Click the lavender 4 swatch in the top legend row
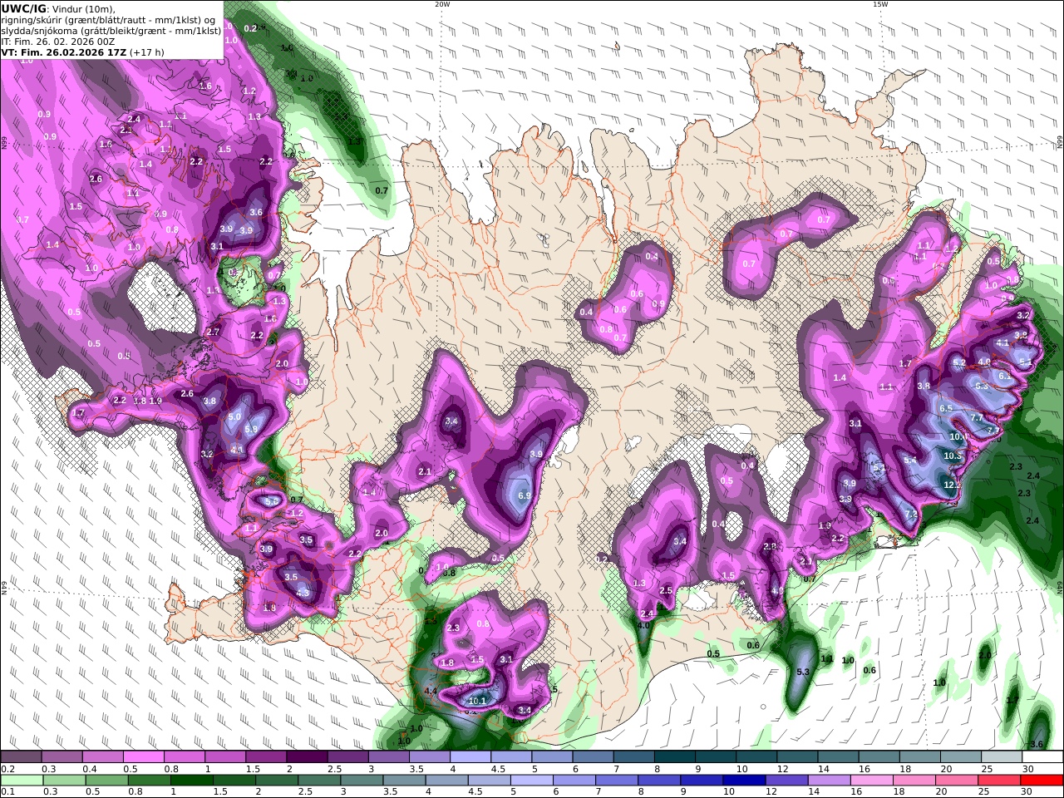 click(470, 757)
